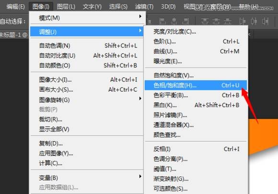The width and height of the screenshot is (278, 194).
Task: Open the 3D(D) menu
Action: pyautogui.click(x=168, y=7)
